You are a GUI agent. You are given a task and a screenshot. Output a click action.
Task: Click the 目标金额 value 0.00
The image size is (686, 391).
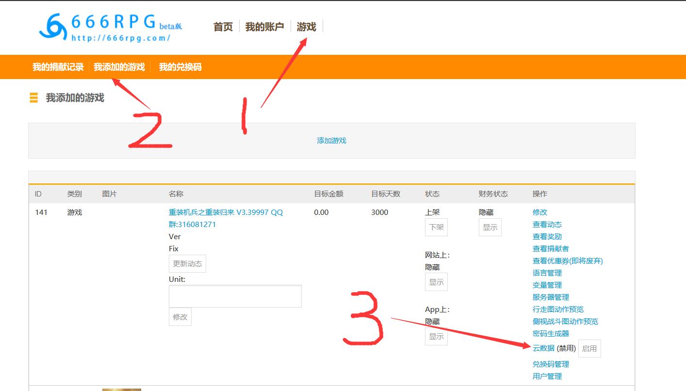(321, 212)
